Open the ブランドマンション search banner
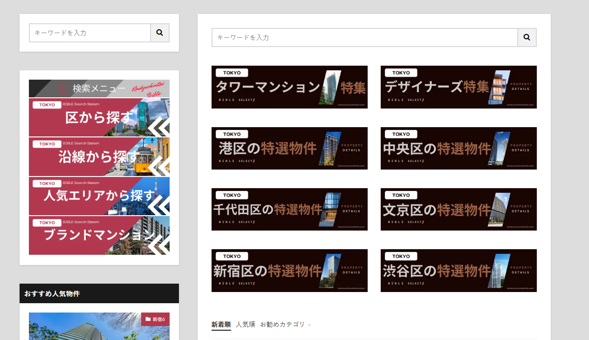Screen dimensions: 589x340 (99, 236)
